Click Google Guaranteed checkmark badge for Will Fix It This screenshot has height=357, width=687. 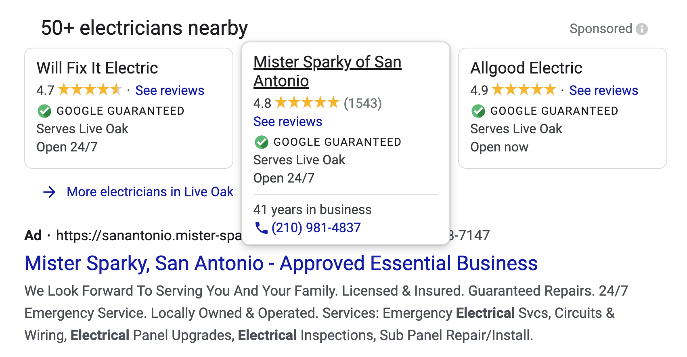click(x=44, y=111)
